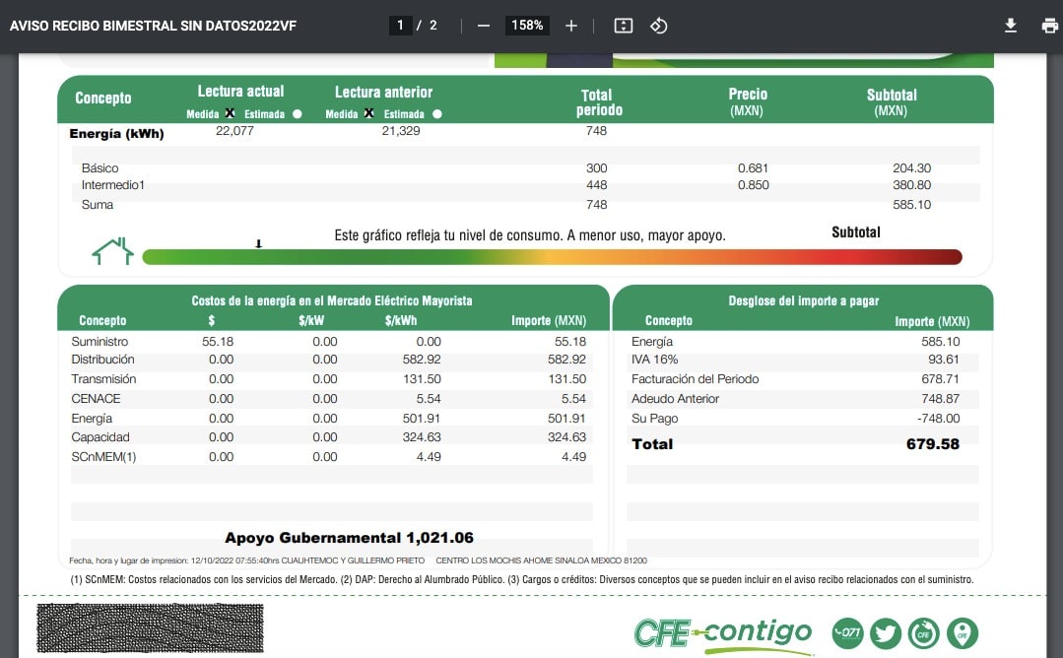Click the Total periodo column header
This screenshot has height=658, width=1063.
pos(599,102)
